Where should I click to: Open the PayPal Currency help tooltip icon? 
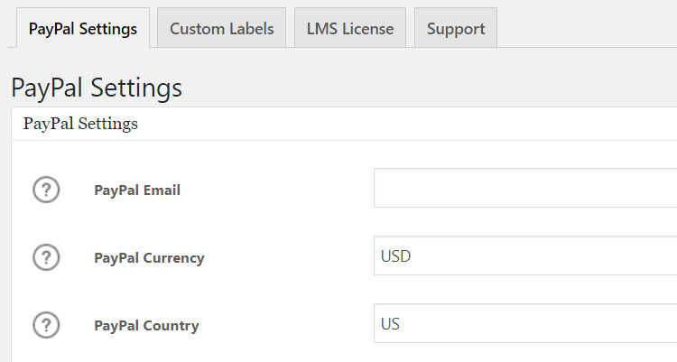pos(46,257)
